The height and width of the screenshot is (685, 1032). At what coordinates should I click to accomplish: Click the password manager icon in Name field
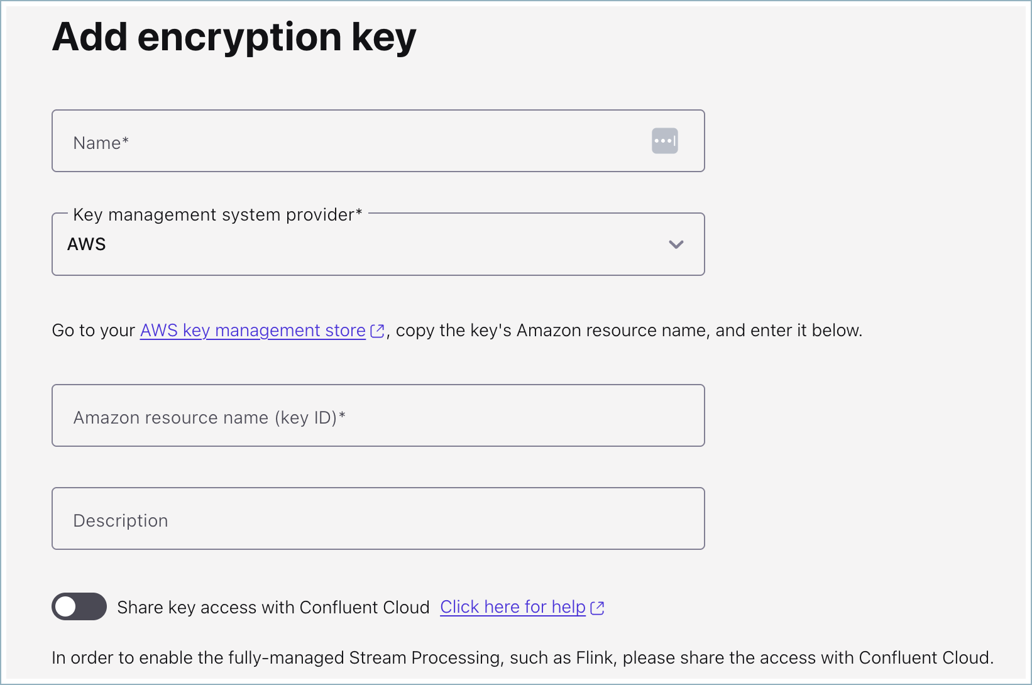(664, 141)
